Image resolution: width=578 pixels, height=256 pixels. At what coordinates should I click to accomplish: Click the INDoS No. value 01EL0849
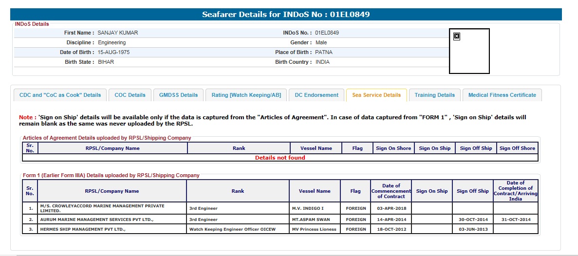tap(327, 33)
